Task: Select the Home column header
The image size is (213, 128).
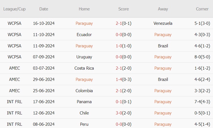Action: pos(84,9)
